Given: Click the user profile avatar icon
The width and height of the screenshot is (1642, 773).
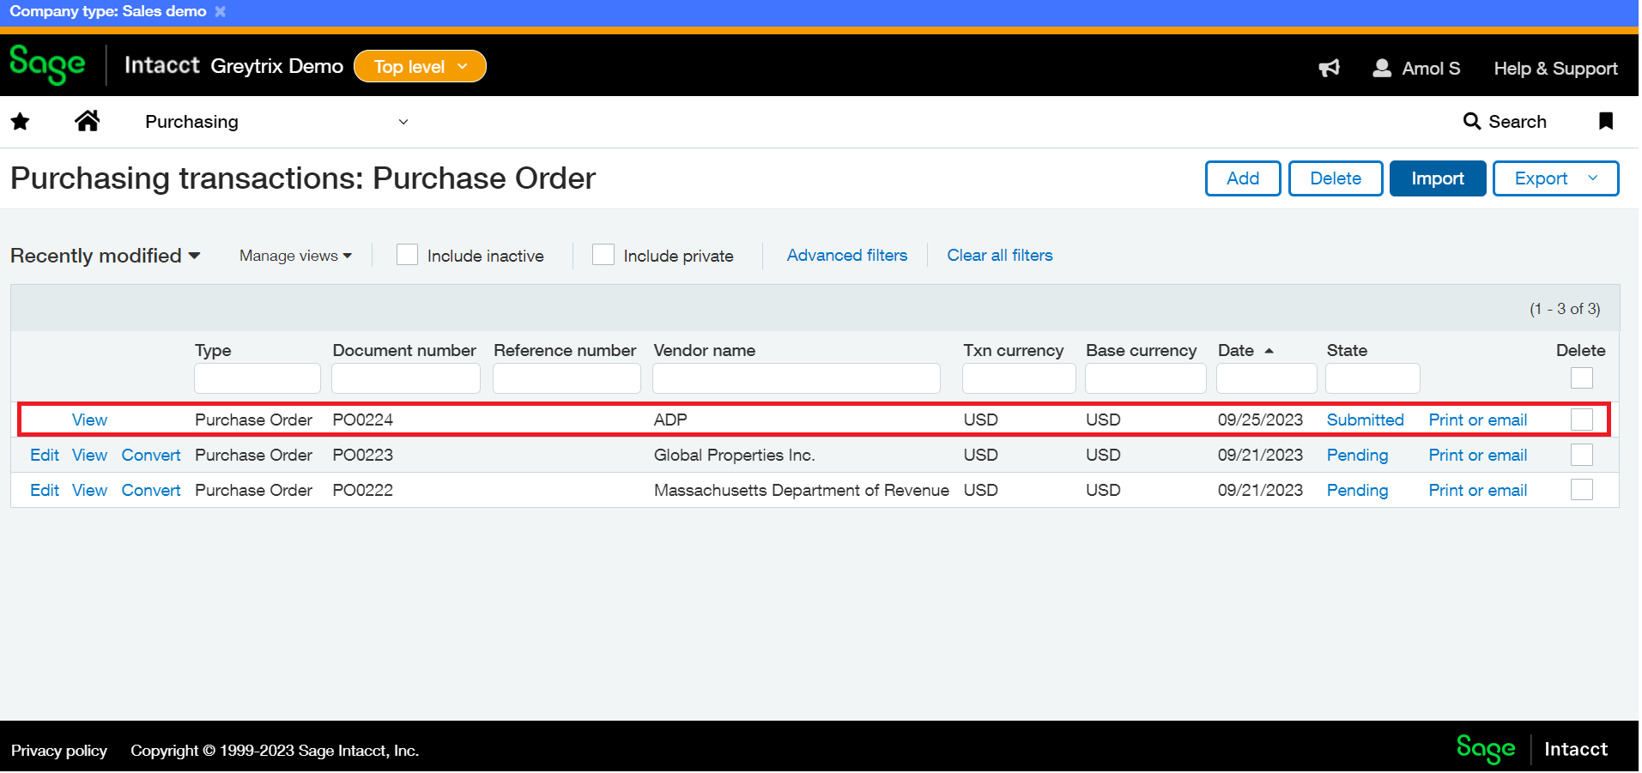Looking at the screenshot, I should 1382,68.
